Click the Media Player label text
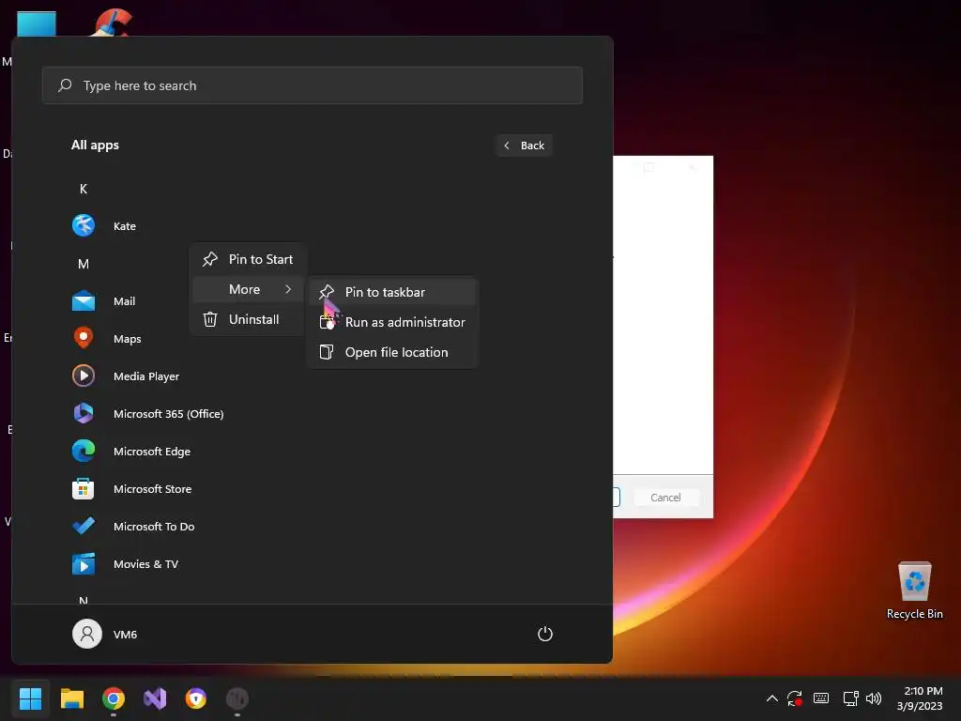Screen dimensions: 961x721 click(x=146, y=376)
